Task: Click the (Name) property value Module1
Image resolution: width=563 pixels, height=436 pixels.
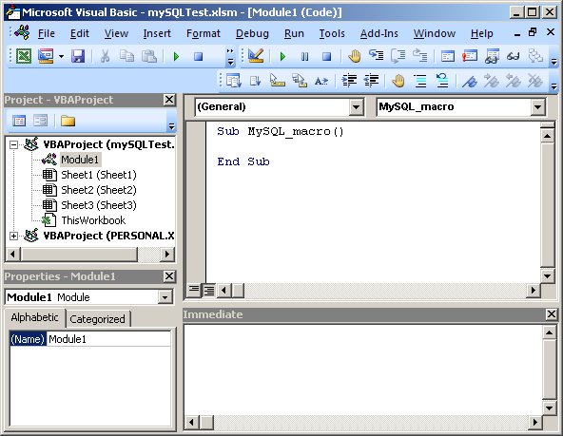Action: coord(108,339)
